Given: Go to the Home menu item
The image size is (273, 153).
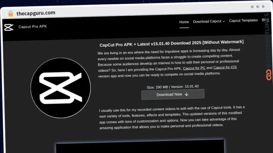Looking at the screenshot, I should (x=184, y=22).
